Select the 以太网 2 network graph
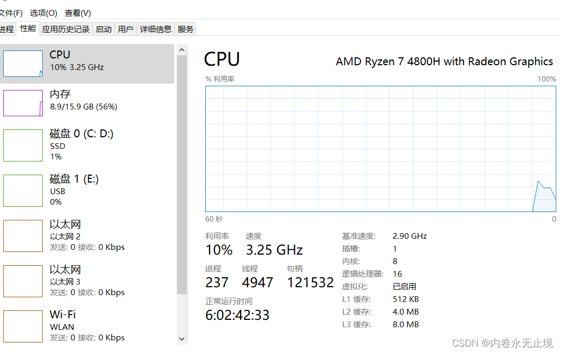This screenshot has width=561, height=353. point(23,236)
